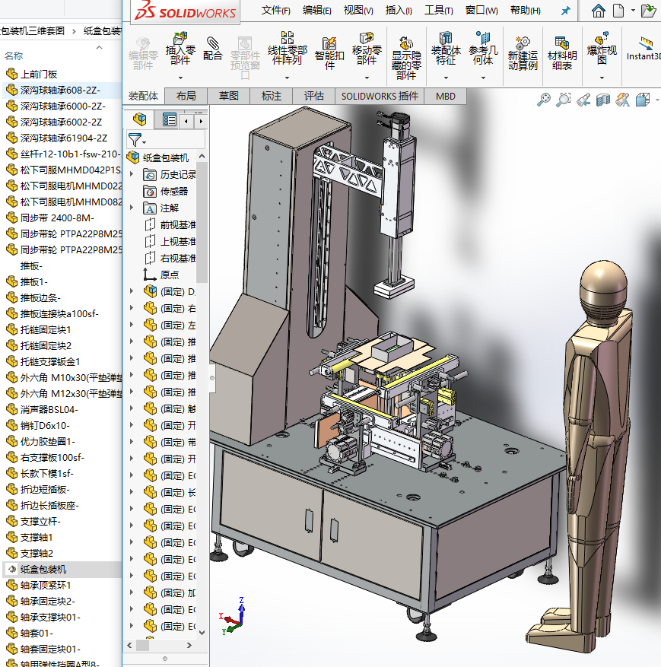Open the Insert (插入) menu
661x667 pixels.
point(399,10)
